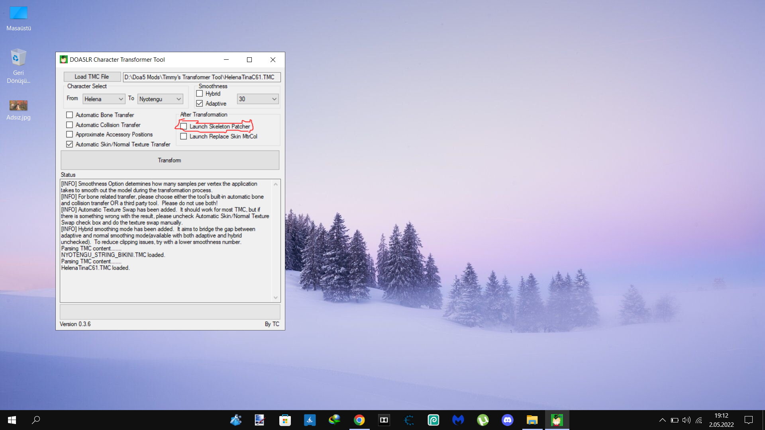Open the dark blue gear app in taskbar
Viewport: 765px width, 430px height.
point(409,420)
